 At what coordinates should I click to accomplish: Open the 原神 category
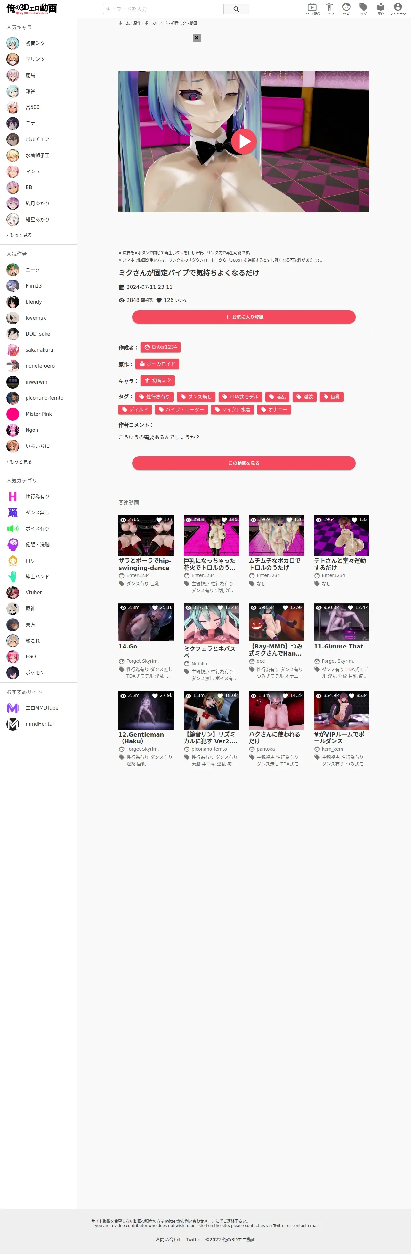coord(30,609)
